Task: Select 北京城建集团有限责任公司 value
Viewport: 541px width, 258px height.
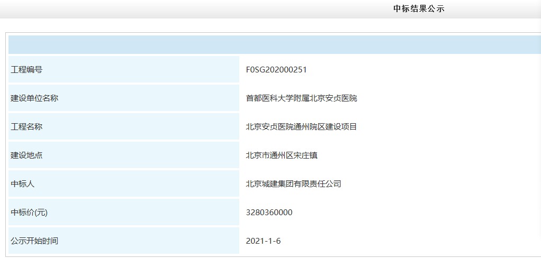Action: pos(294,183)
